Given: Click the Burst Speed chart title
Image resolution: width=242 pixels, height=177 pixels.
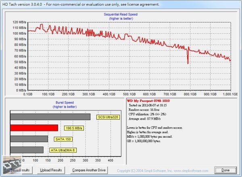Looking at the screenshot, I should click(65, 103).
